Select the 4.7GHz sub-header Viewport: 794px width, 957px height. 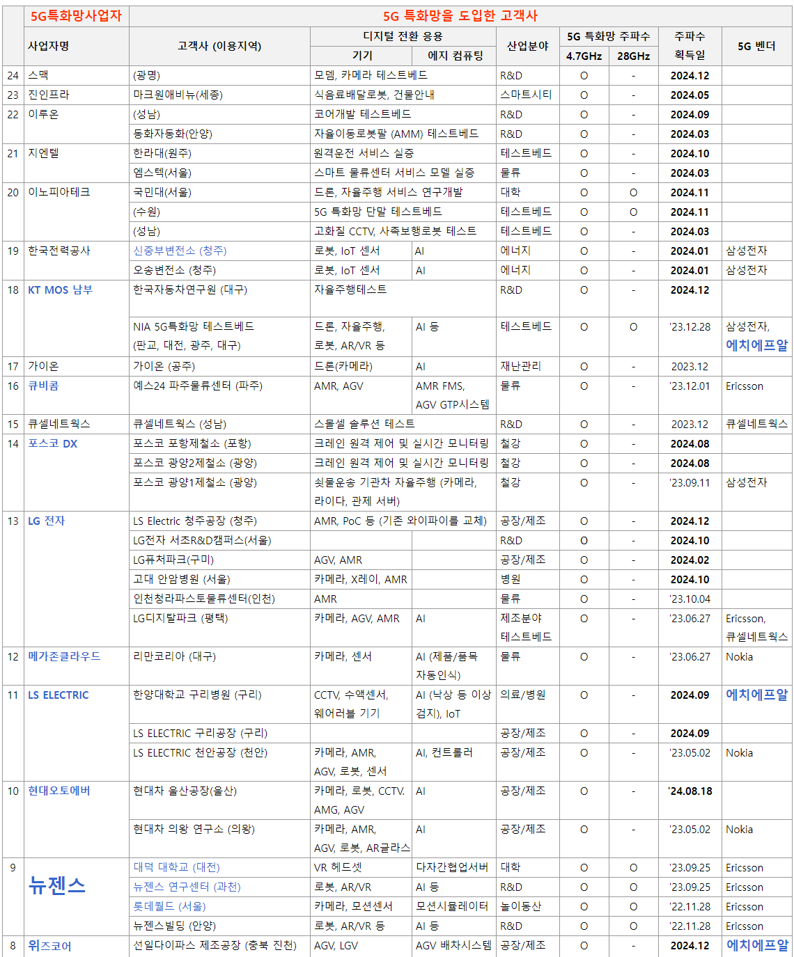tap(584, 56)
